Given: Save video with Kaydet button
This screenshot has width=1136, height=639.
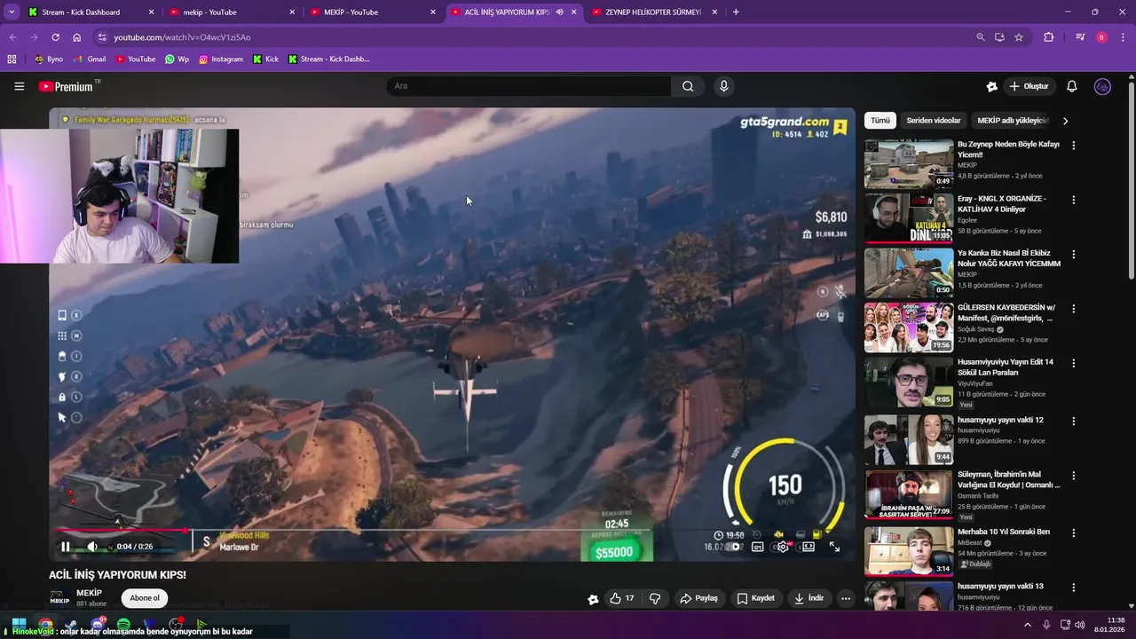Looking at the screenshot, I should 756,598.
